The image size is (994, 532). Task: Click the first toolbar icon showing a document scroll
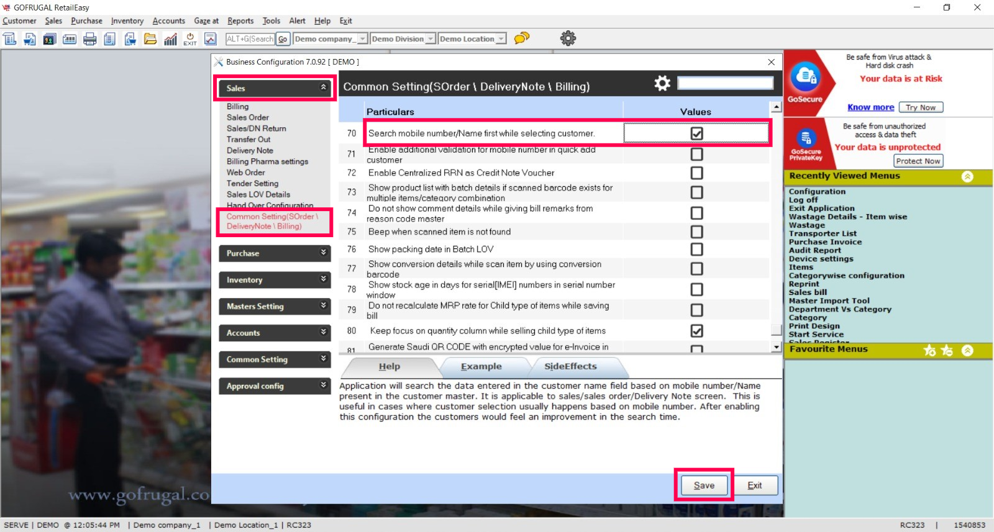[x=10, y=39]
